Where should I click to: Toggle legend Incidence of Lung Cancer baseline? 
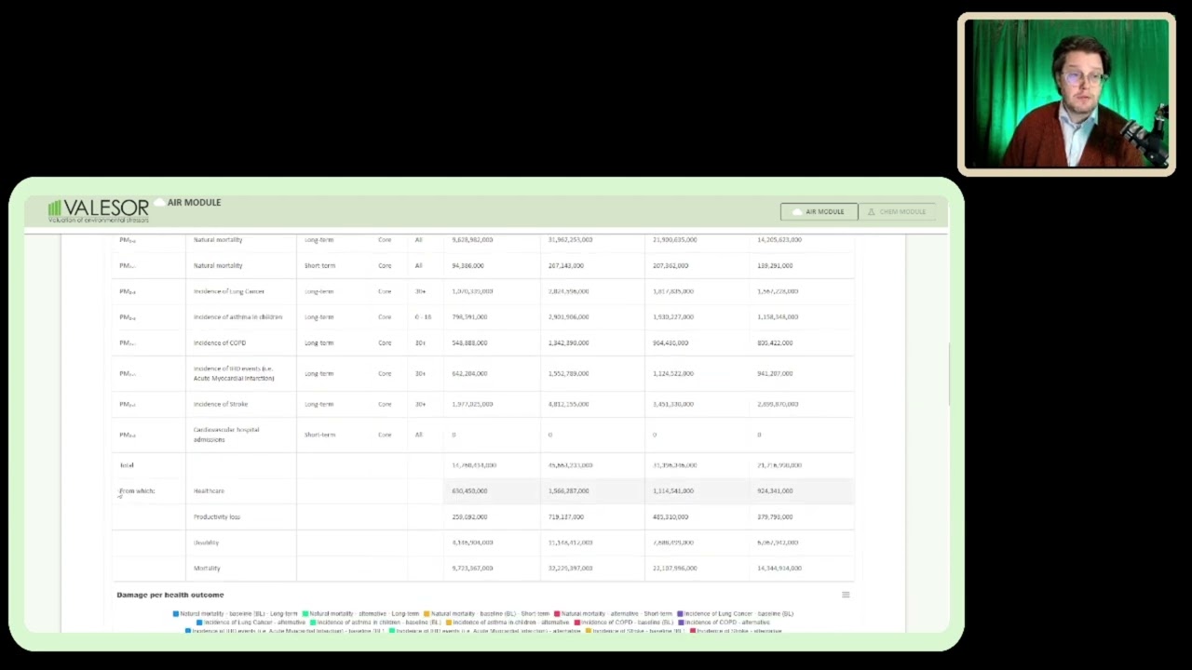tap(735, 614)
